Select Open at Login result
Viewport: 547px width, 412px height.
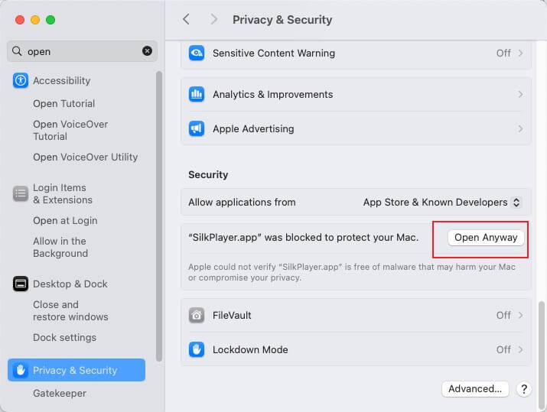(65, 221)
